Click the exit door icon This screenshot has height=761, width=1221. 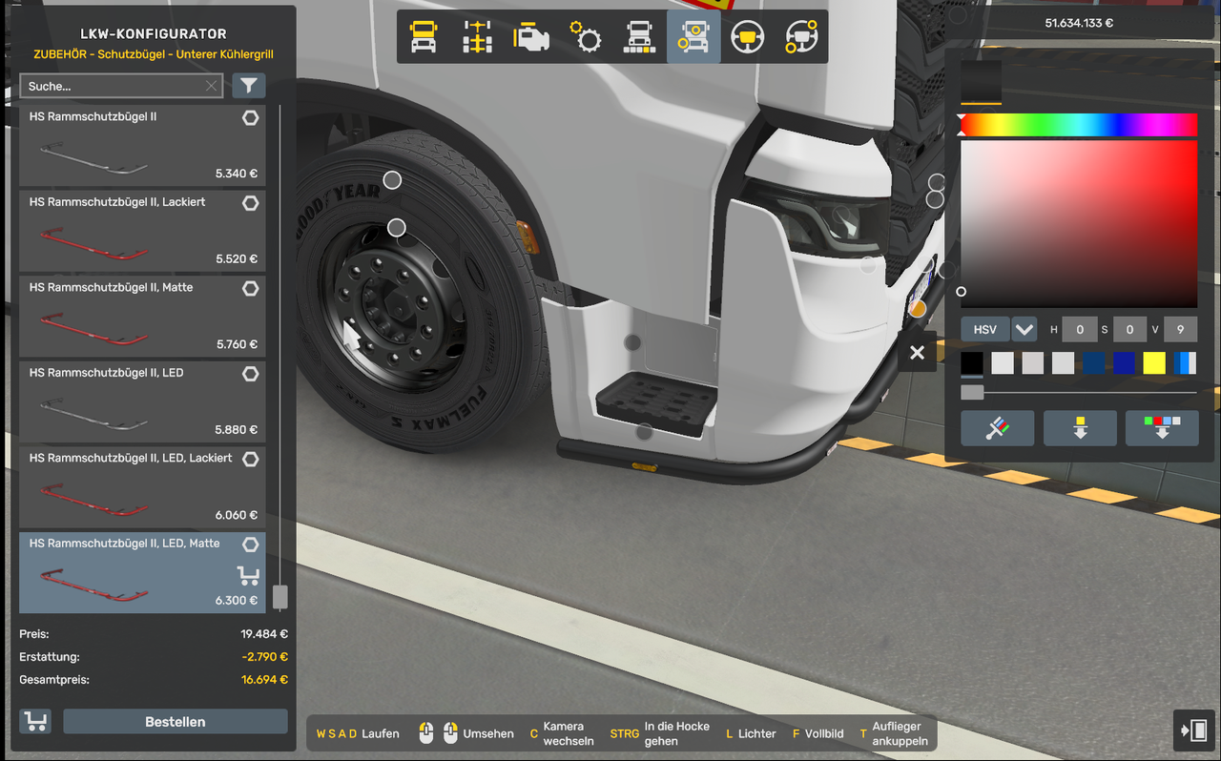coord(1194,730)
